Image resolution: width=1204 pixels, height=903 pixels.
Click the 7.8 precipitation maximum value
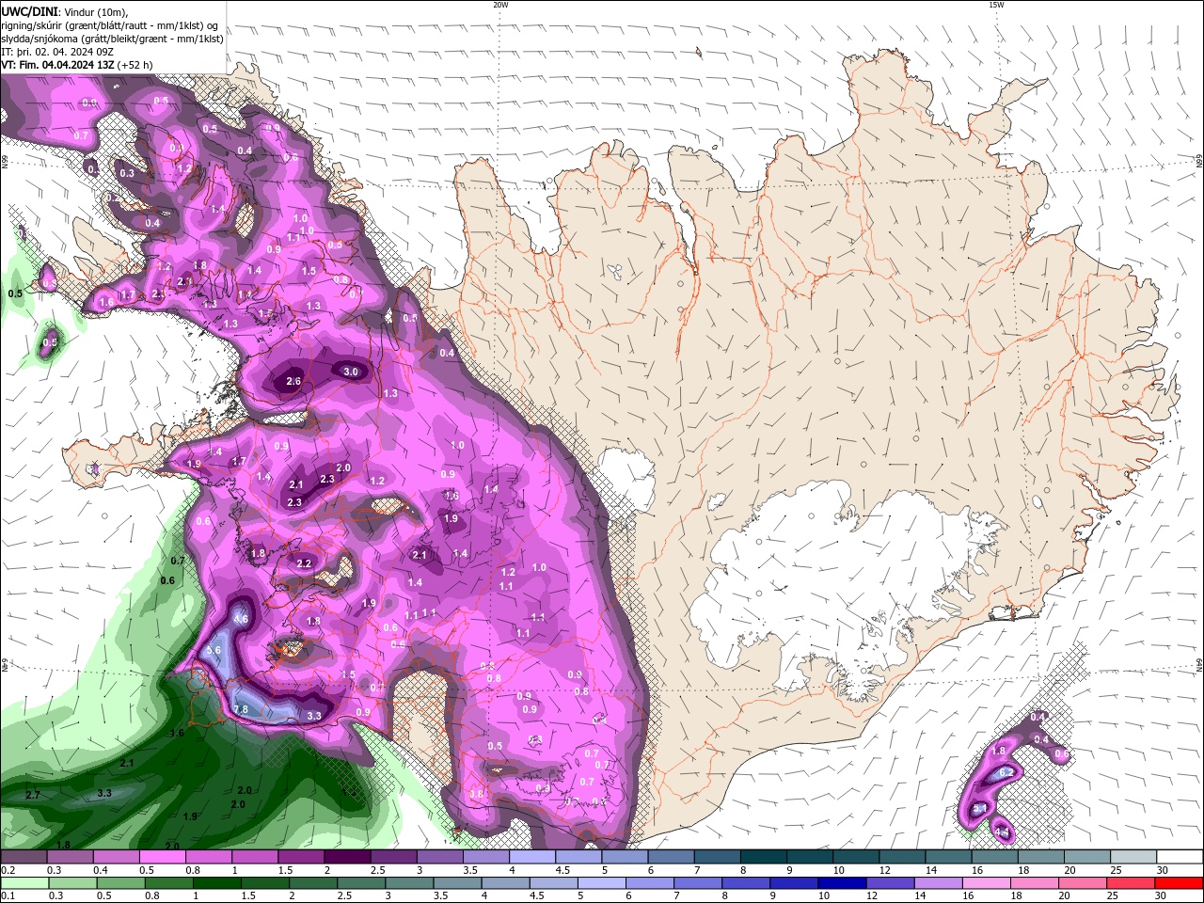(240, 709)
